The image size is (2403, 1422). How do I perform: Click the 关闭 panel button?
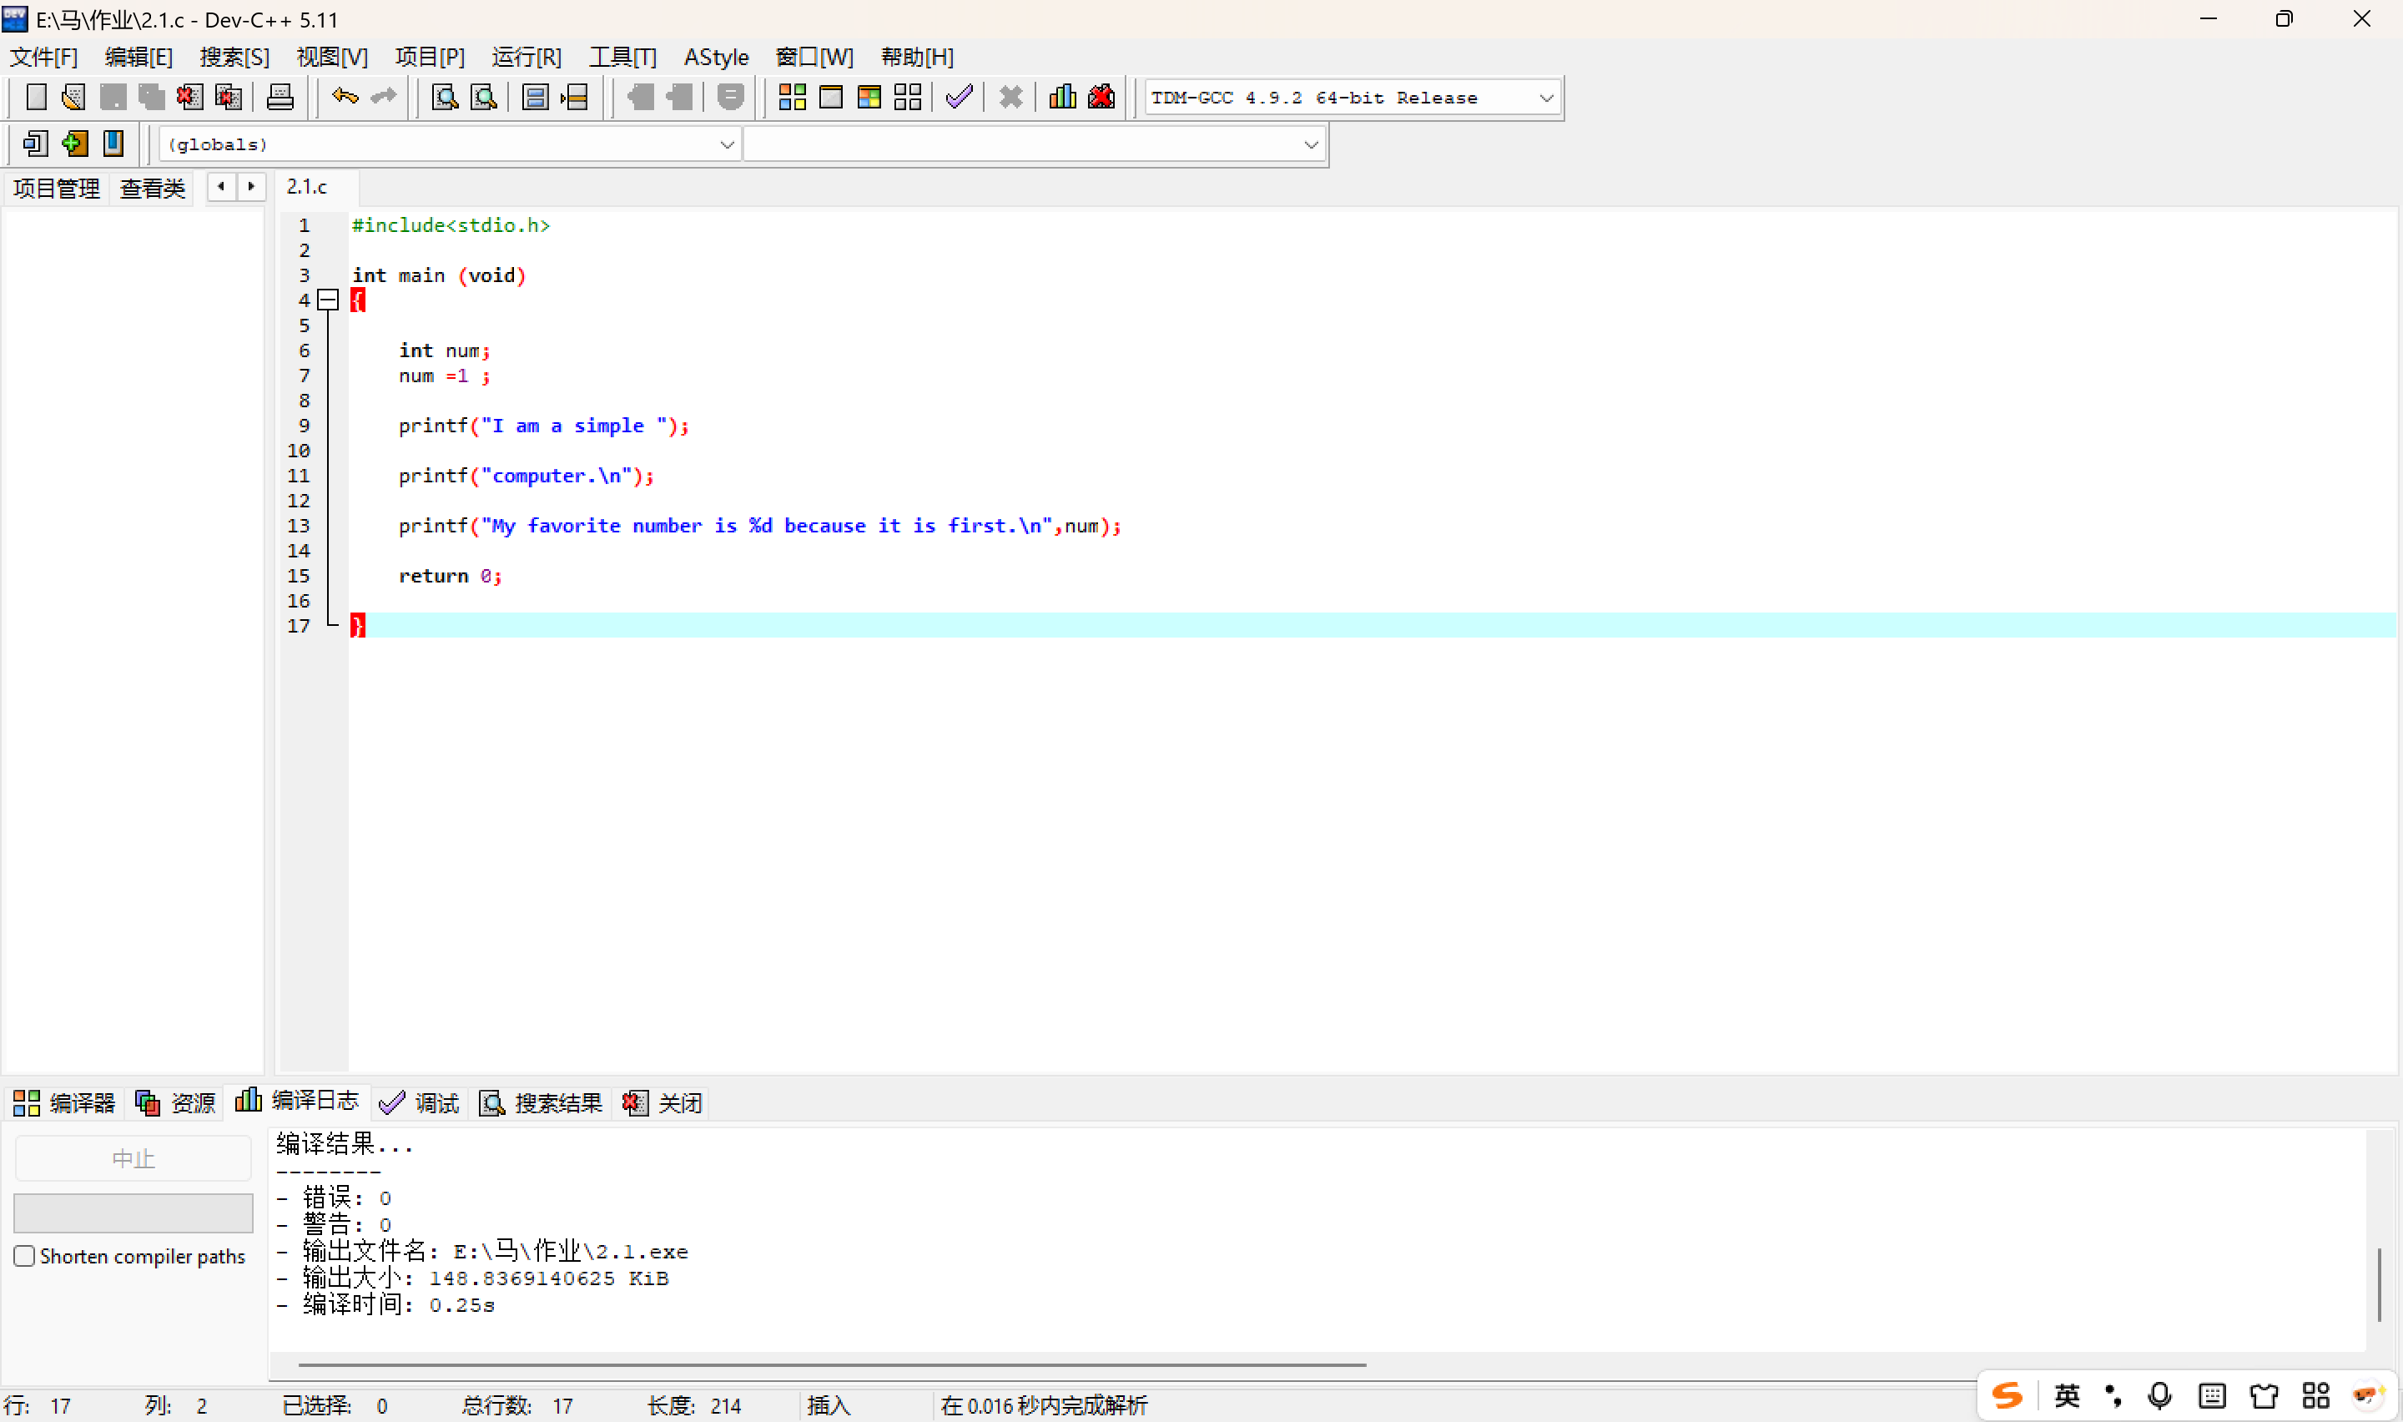pos(663,1103)
